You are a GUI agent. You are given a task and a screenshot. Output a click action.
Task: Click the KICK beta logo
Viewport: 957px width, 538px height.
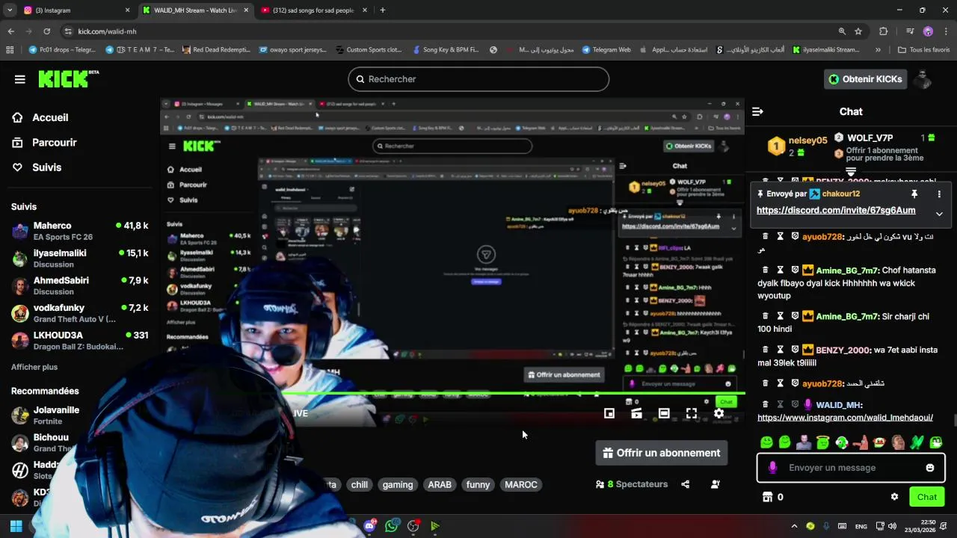click(68, 78)
